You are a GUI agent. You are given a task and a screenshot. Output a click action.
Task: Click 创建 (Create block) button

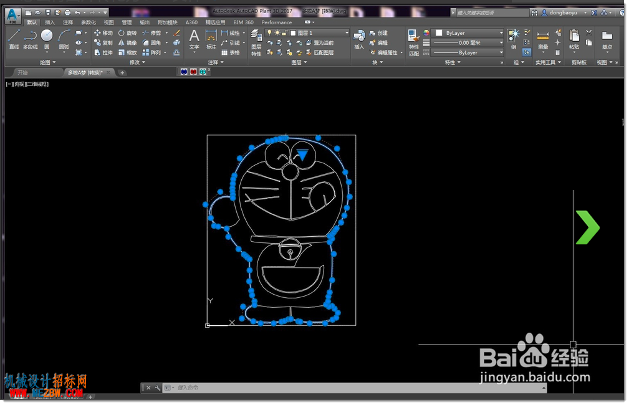tap(378, 33)
